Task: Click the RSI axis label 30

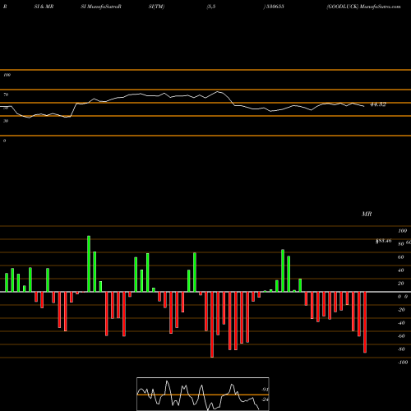Action: (6, 121)
